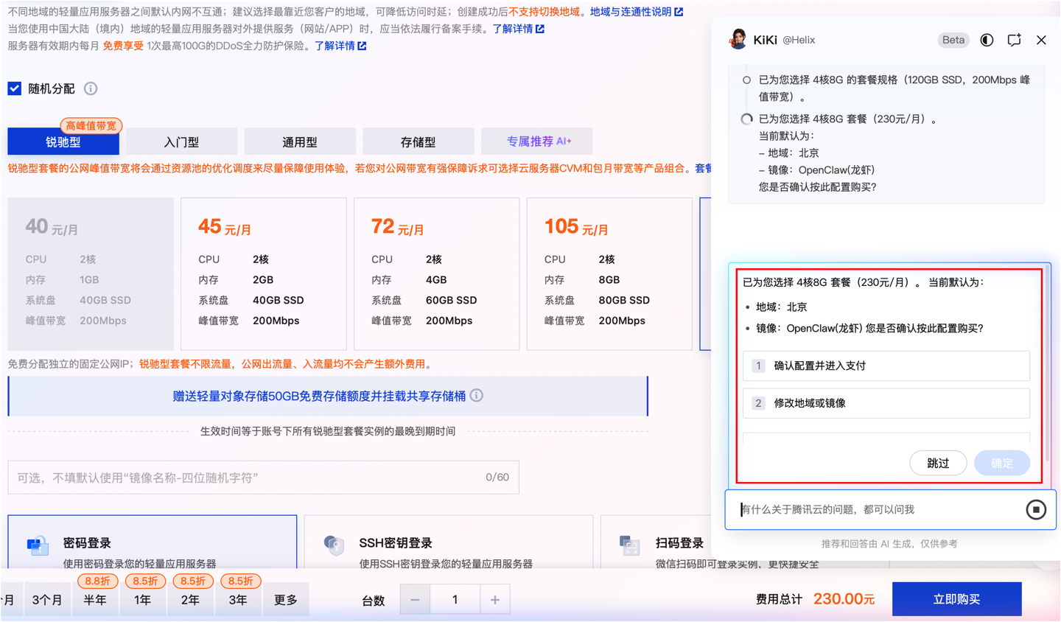Click 跳过 to skip the confirmation
Image resolution: width=1061 pixels, height=622 pixels.
[x=938, y=463]
